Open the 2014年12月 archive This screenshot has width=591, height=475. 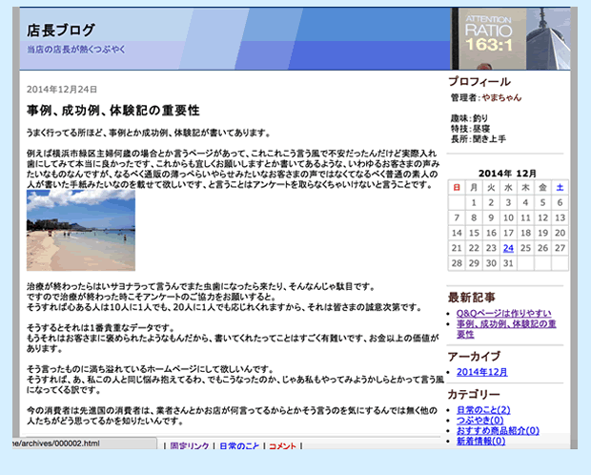coord(482,372)
